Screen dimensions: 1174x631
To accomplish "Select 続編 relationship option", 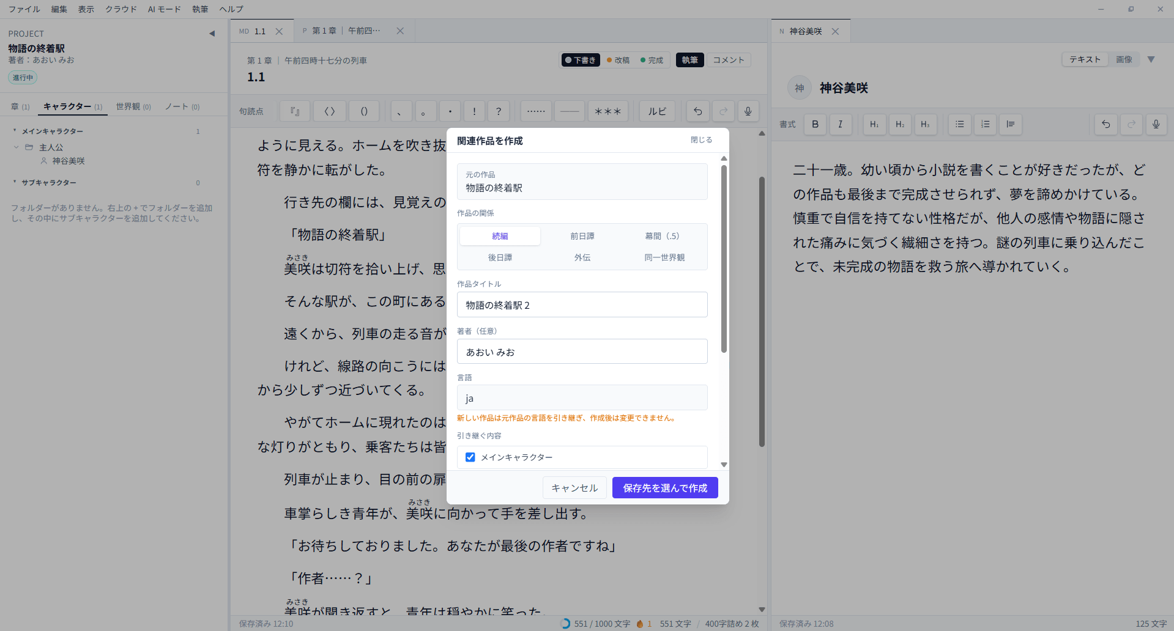I will pyautogui.click(x=500, y=236).
